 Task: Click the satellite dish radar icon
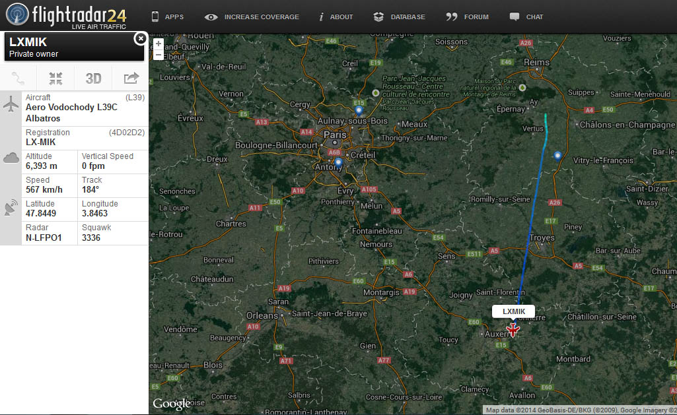tap(11, 207)
